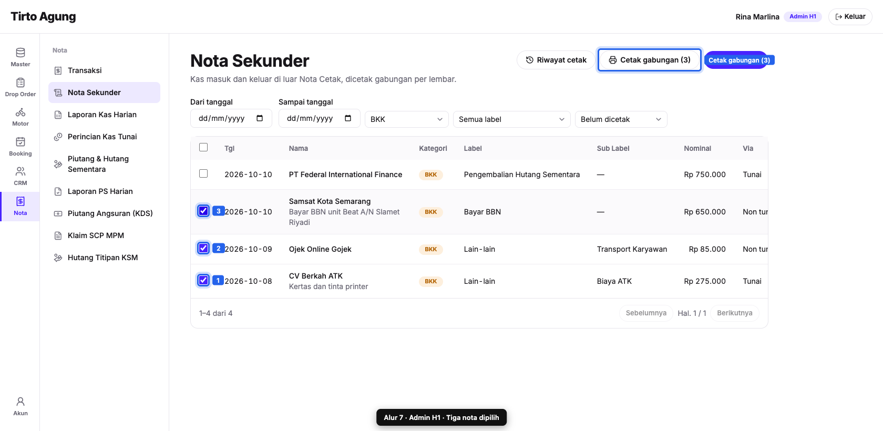
Task: Check the PT Federal International Finance row
Action: [203, 173]
